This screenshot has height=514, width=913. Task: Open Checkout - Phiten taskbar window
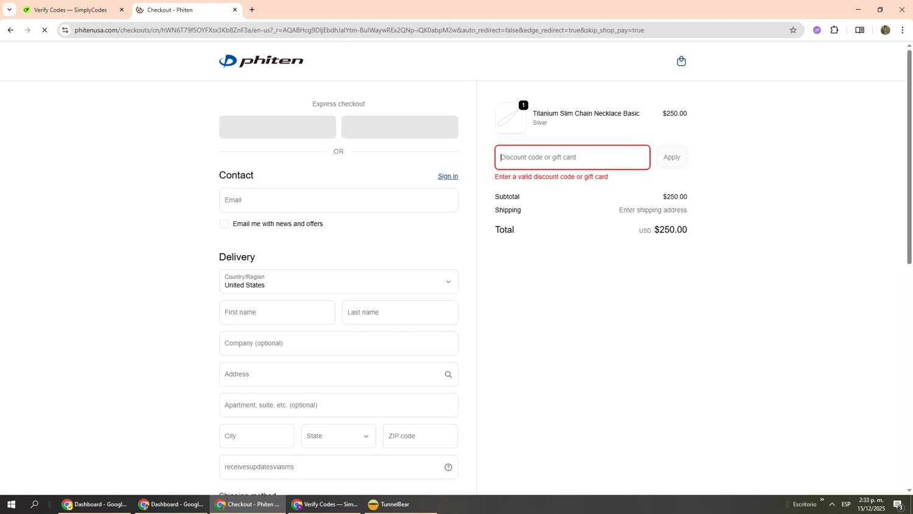tap(248, 504)
